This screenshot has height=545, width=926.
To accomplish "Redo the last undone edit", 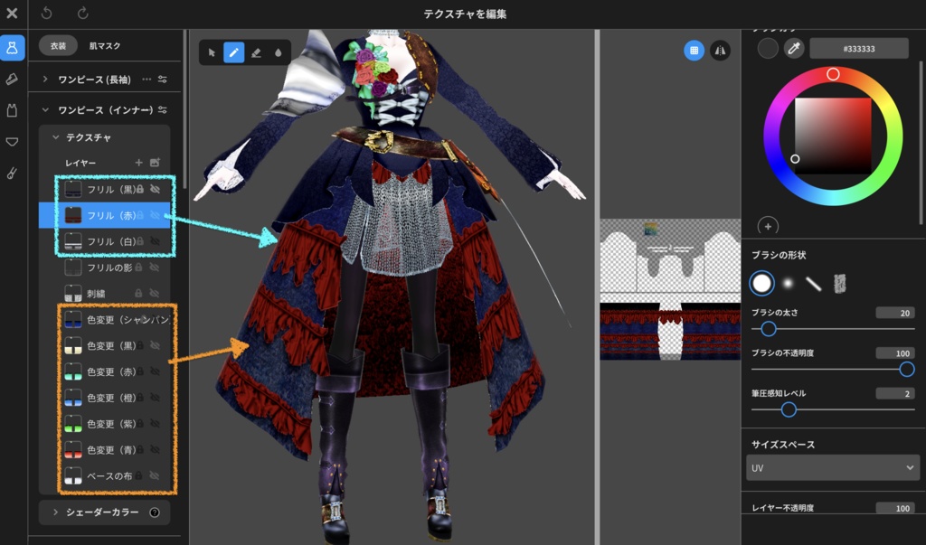I will point(82,13).
